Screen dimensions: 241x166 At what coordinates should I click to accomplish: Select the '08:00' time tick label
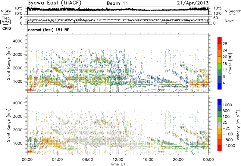click(88, 160)
